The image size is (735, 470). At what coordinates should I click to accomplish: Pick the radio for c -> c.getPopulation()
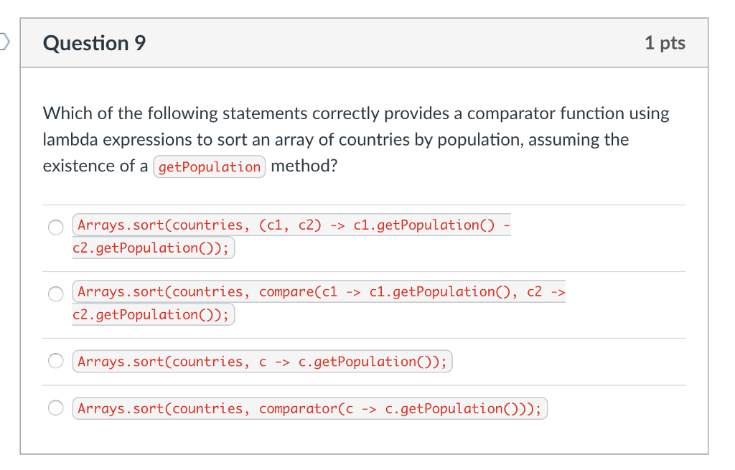pos(56,362)
